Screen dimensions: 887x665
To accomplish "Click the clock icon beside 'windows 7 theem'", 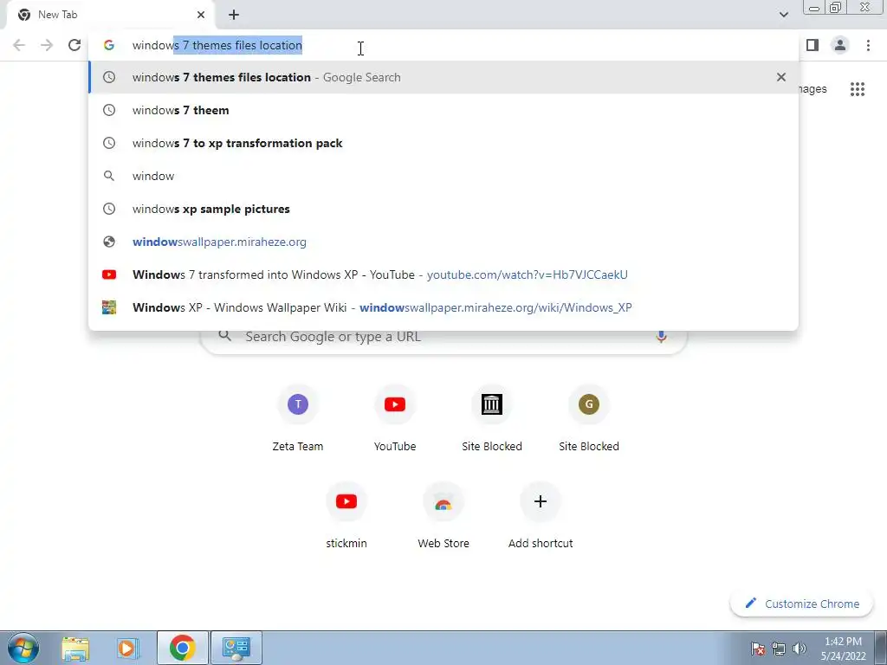I will [109, 110].
